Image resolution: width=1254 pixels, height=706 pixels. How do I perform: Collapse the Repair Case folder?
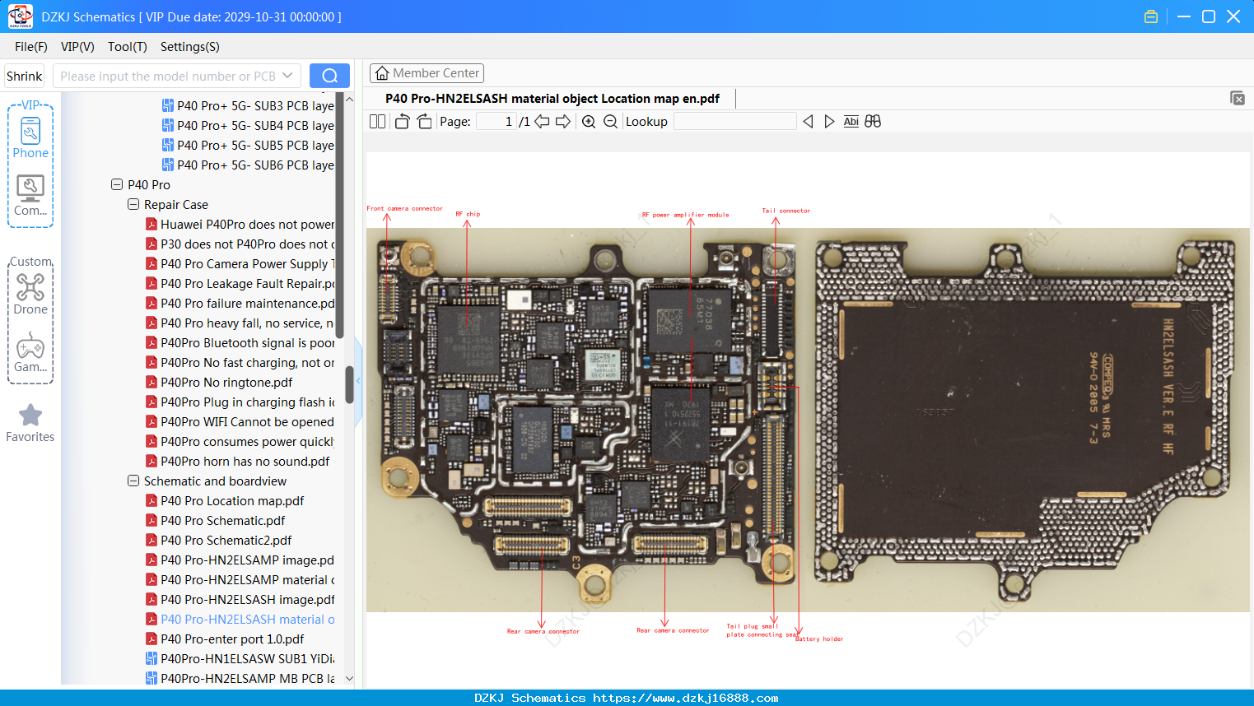pos(133,204)
